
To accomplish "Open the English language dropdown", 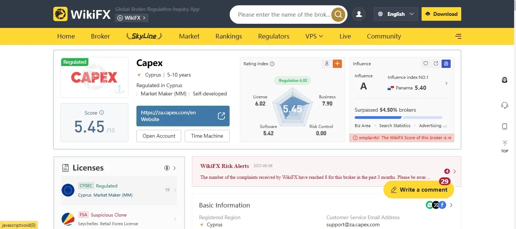I will [396, 14].
